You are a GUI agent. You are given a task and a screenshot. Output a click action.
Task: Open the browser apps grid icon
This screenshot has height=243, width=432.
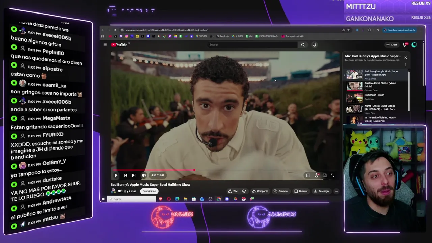[x=103, y=36]
